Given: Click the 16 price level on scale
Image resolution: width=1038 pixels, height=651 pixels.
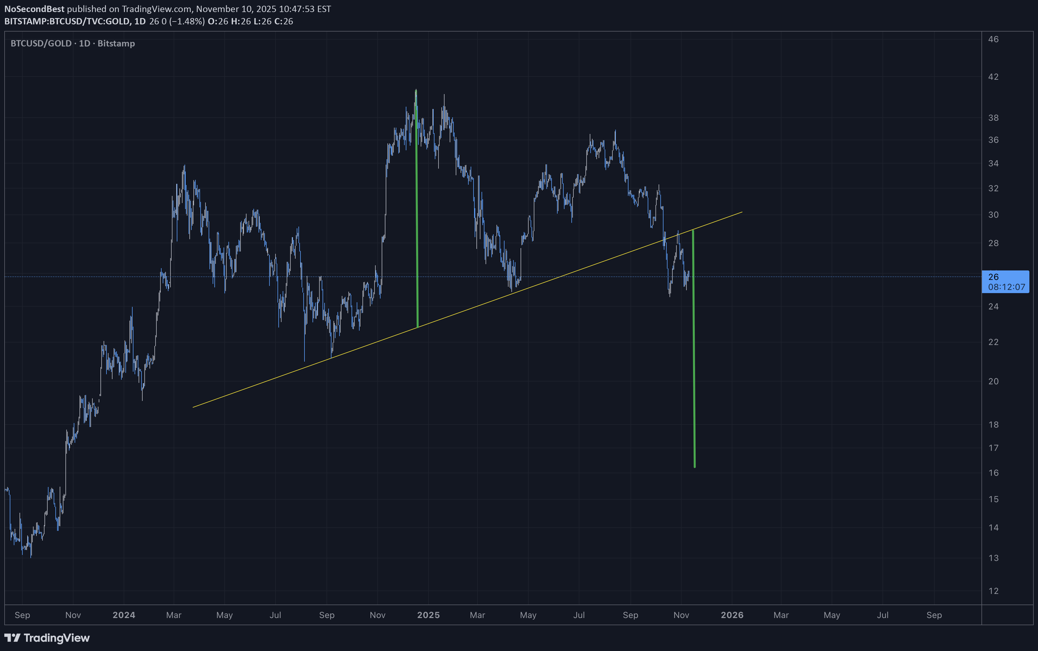Looking at the screenshot, I should click(993, 473).
